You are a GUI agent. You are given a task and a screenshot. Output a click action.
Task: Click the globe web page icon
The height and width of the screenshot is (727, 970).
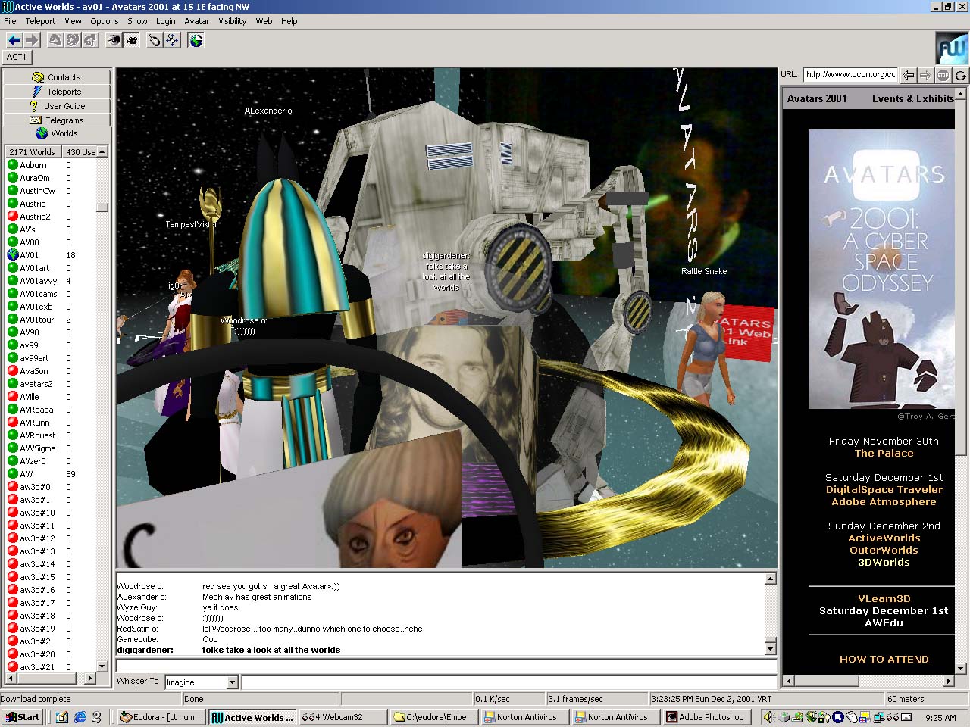[x=196, y=40]
